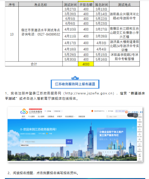Open the 好差评 navigation item
The width and height of the screenshot is (149, 179).
tap(60, 116)
